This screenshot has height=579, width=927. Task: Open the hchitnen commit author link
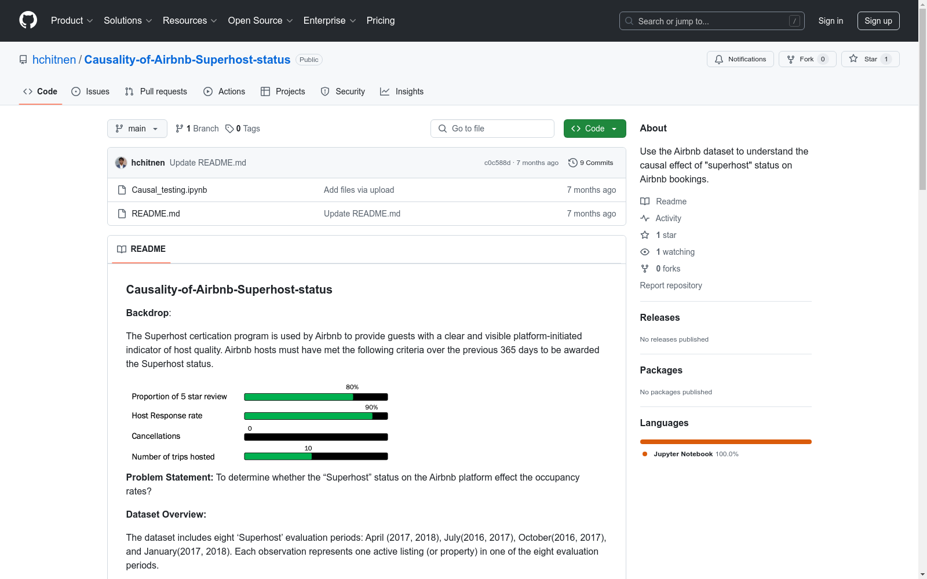point(148,163)
